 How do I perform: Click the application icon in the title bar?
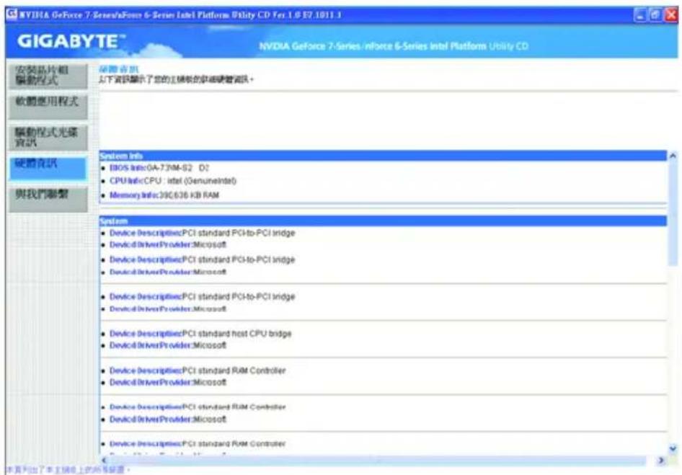point(12,15)
